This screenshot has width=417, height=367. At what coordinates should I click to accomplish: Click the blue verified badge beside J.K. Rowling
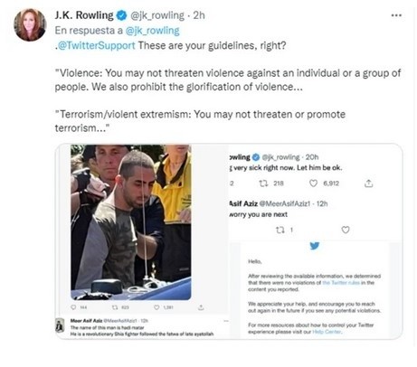pos(121,15)
